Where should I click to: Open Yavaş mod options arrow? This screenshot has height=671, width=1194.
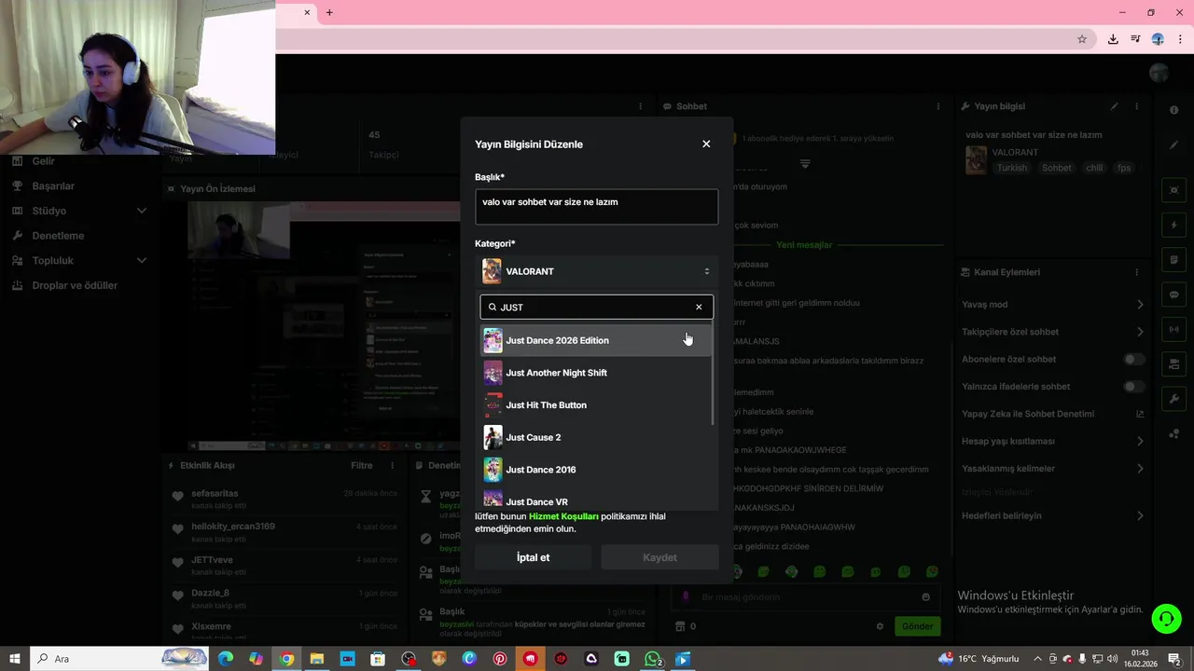coord(1140,305)
